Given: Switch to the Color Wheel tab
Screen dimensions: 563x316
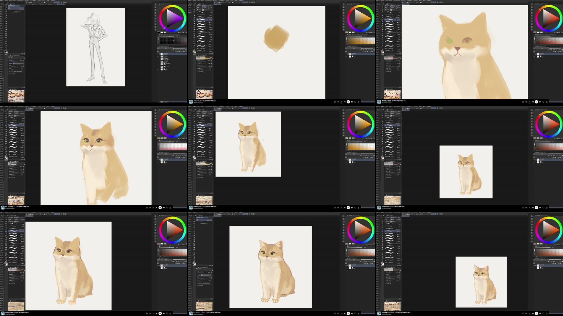Looking at the screenshot, I should click(162, 4).
